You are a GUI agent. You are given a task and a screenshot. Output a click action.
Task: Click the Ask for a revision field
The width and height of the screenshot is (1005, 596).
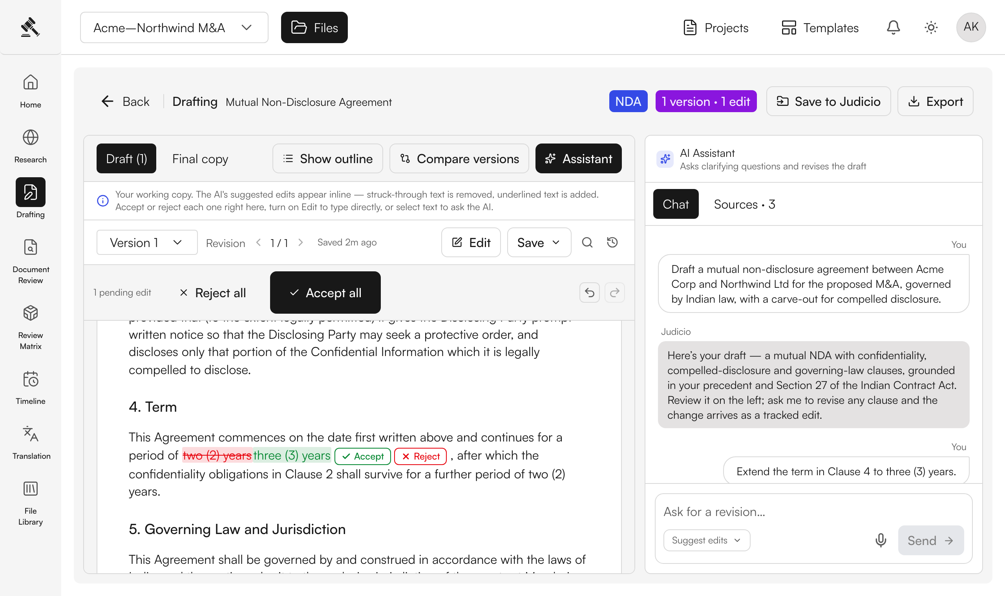coord(813,512)
